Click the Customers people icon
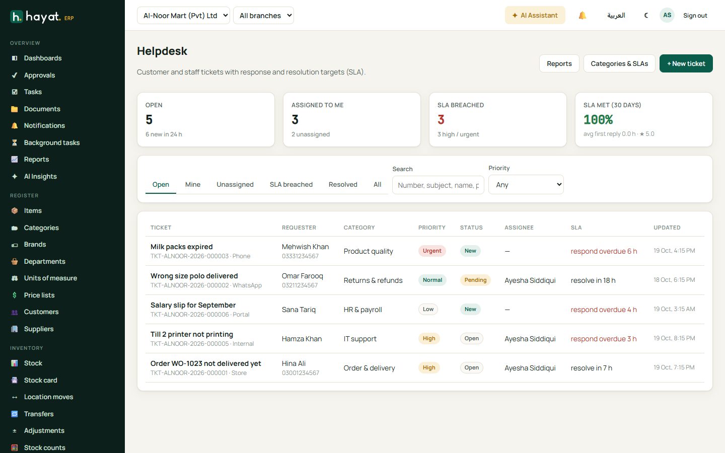 (15, 312)
